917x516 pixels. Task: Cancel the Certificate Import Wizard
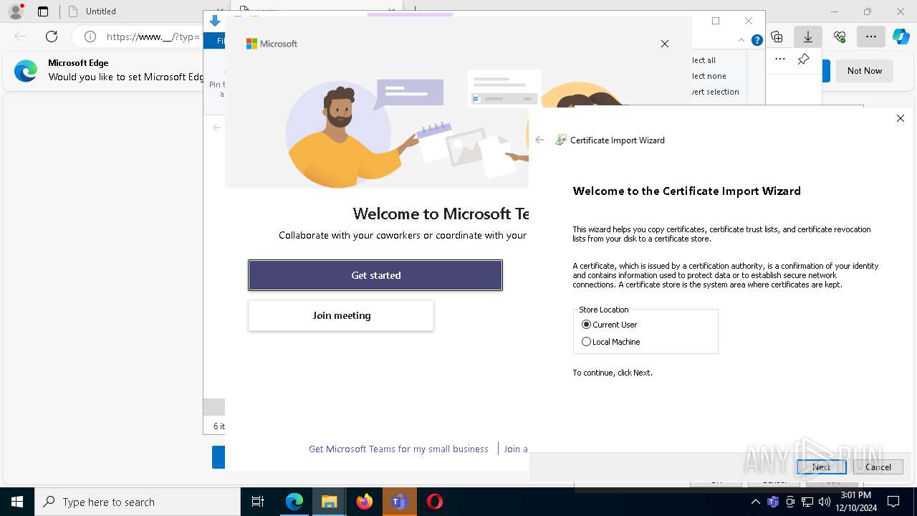[878, 467]
